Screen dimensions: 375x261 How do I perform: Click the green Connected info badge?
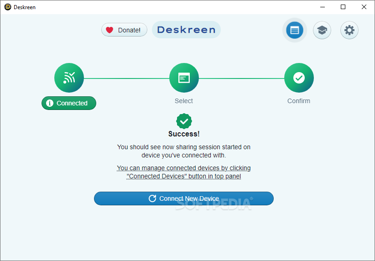(69, 103)
